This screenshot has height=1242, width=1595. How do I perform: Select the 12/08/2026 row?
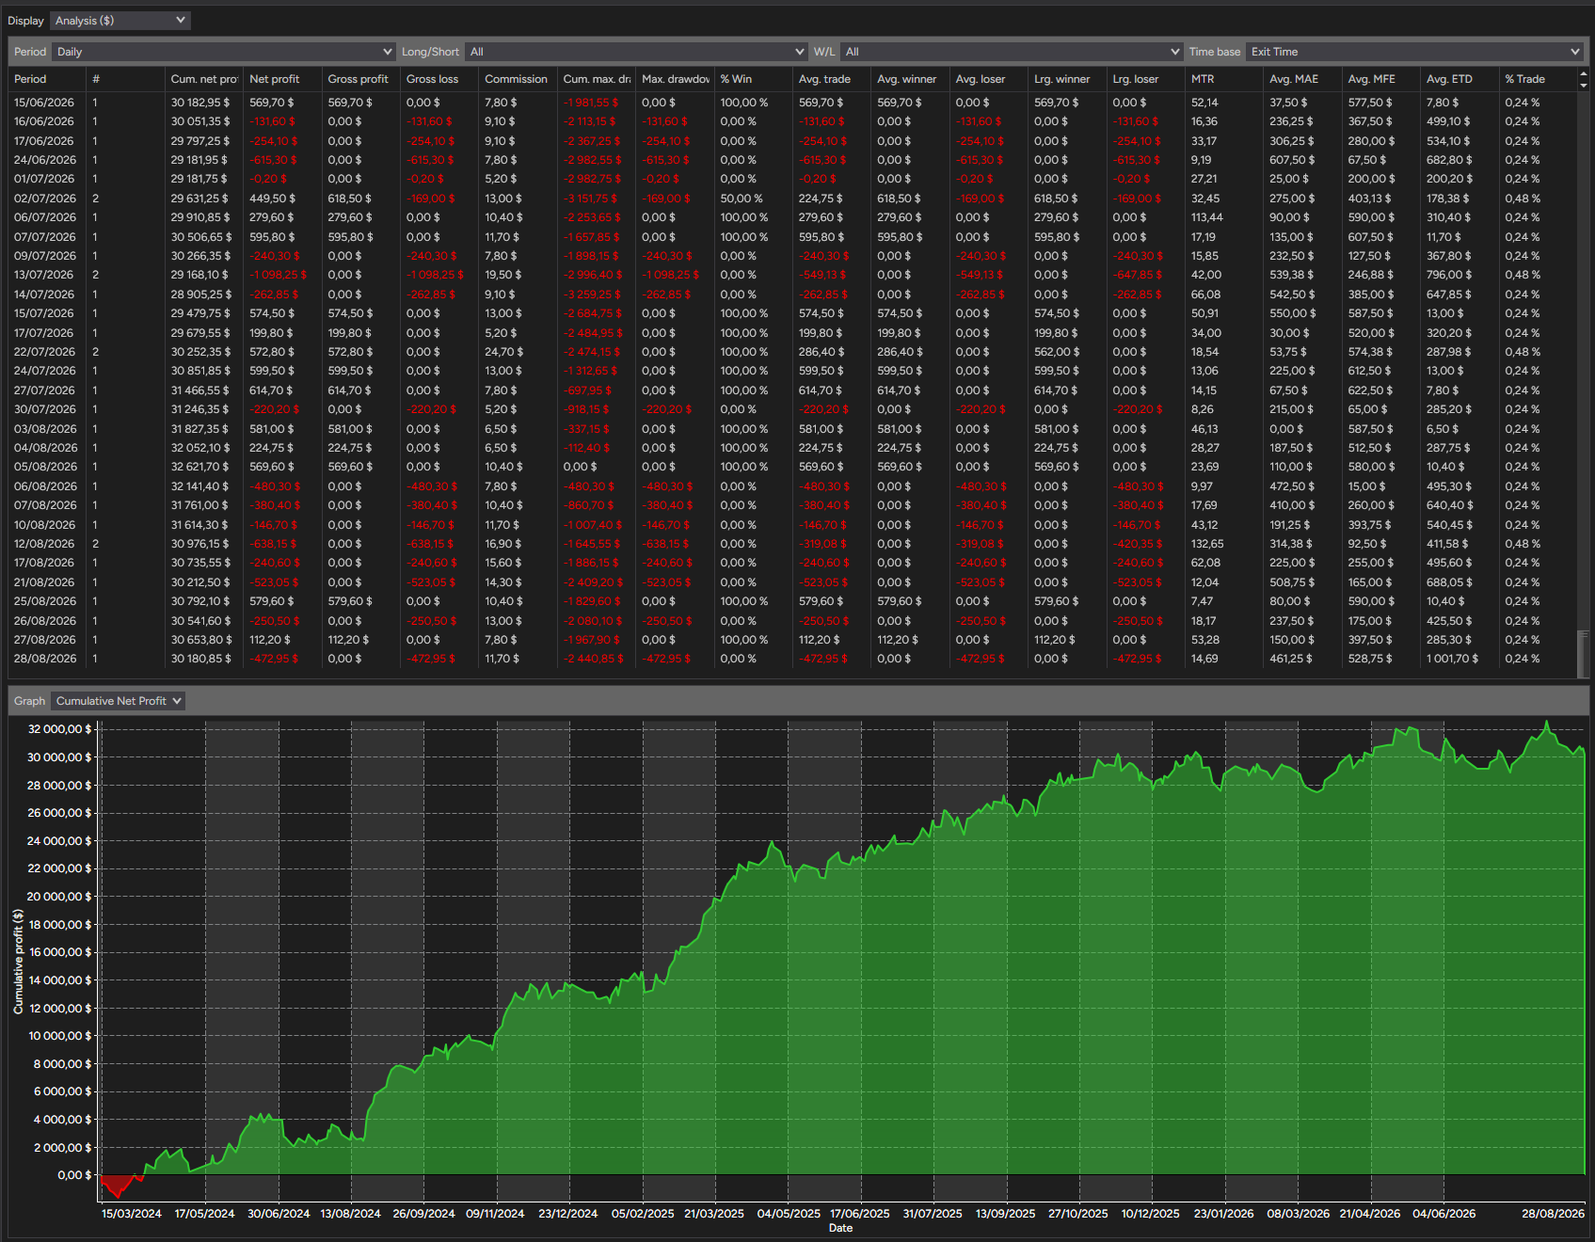click(x=792, y=544)
